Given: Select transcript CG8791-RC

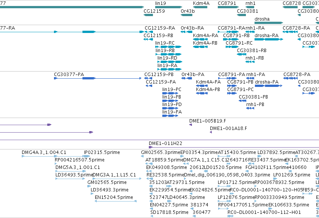Looking at the screenshot, I should 232,47.
